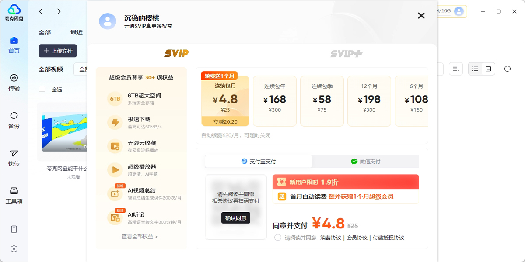Choose 微信支付 payment tab
Screen dimensions: 525x262
click(x=366, y=162)
